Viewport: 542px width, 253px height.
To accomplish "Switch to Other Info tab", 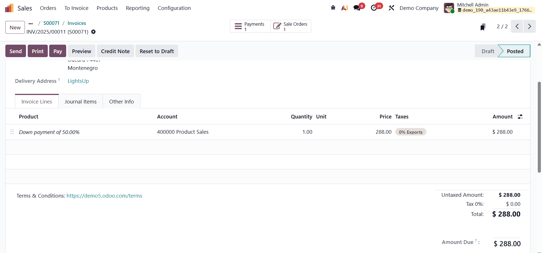I will [x=122, y=101].
